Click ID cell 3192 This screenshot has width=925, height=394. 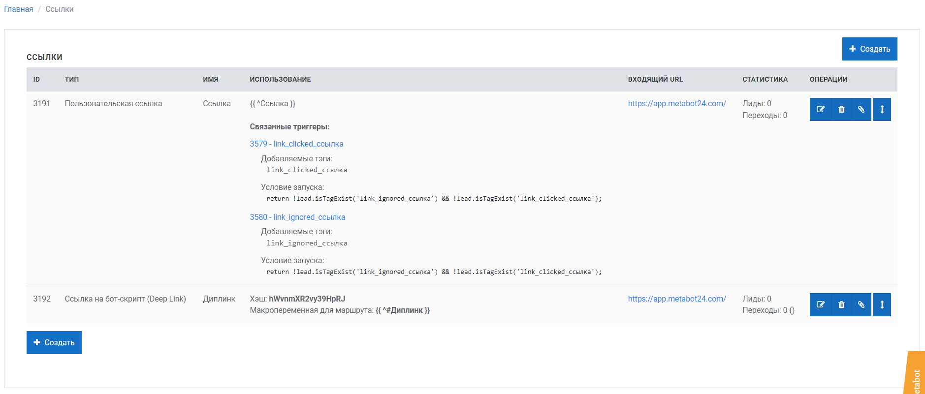pos(42,299)
